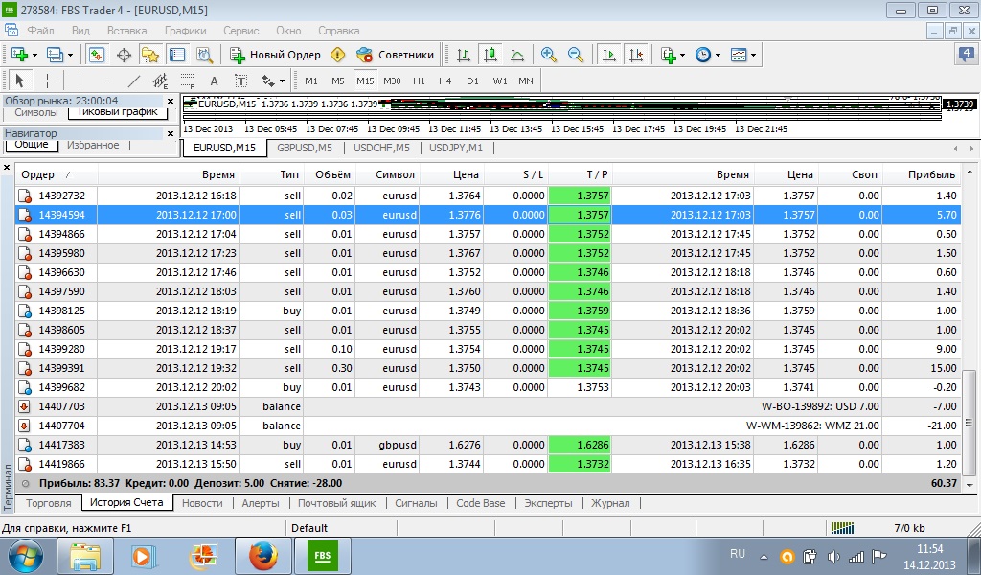The image size is (981, 575).
Task: Expand the indicators dropdown arrow
Action: [682, 55]
